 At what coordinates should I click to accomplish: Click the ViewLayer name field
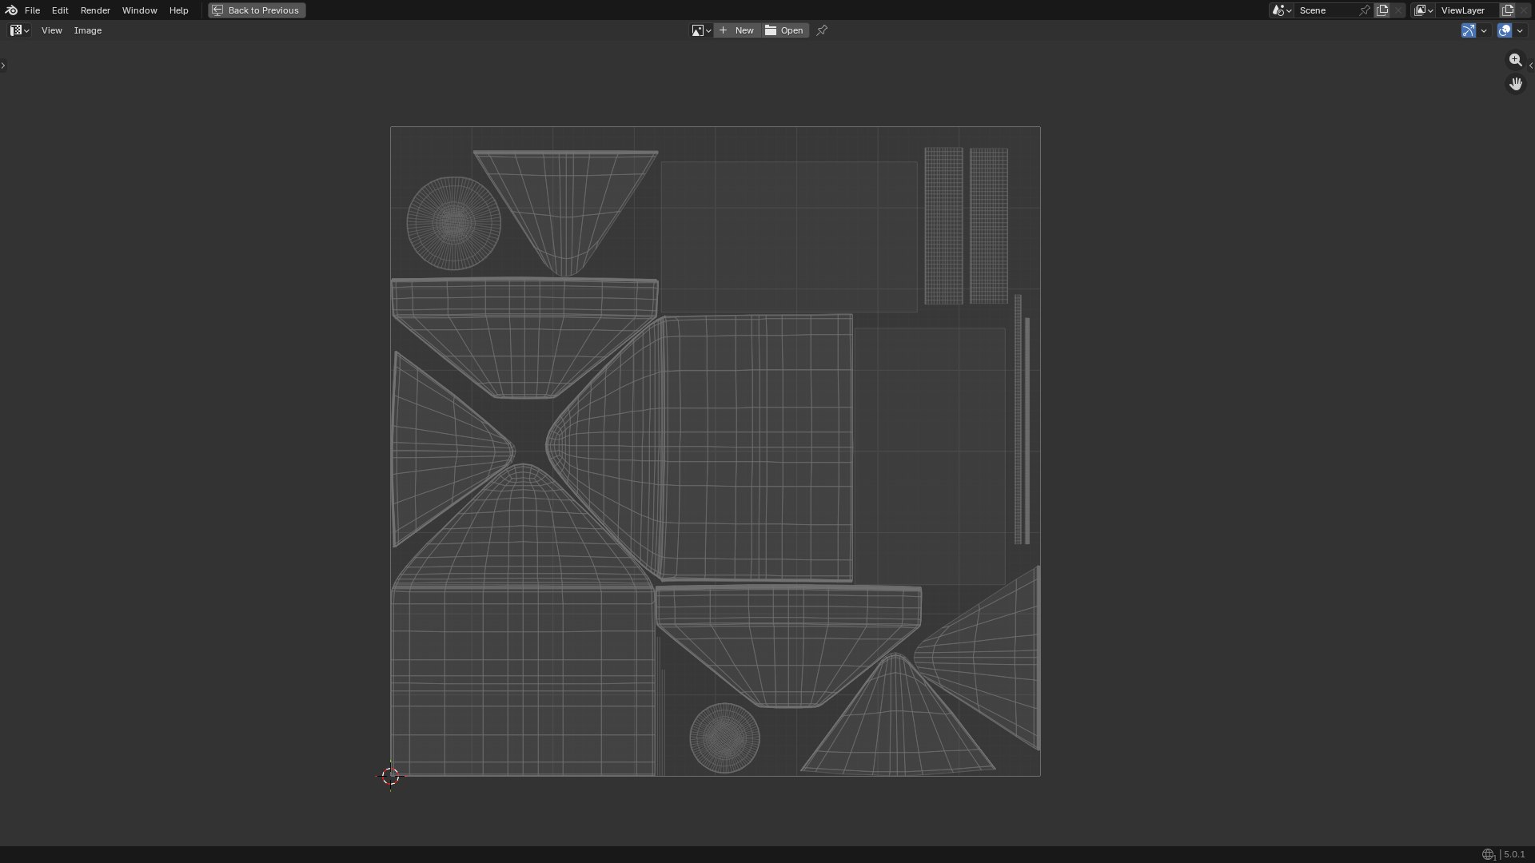(1467, 10)
